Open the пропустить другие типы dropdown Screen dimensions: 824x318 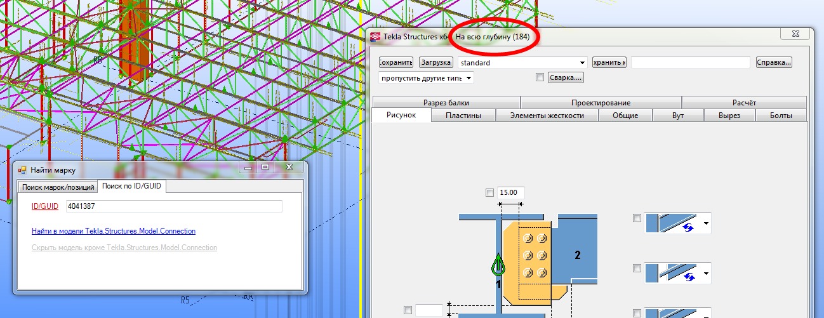pos(425,77)
